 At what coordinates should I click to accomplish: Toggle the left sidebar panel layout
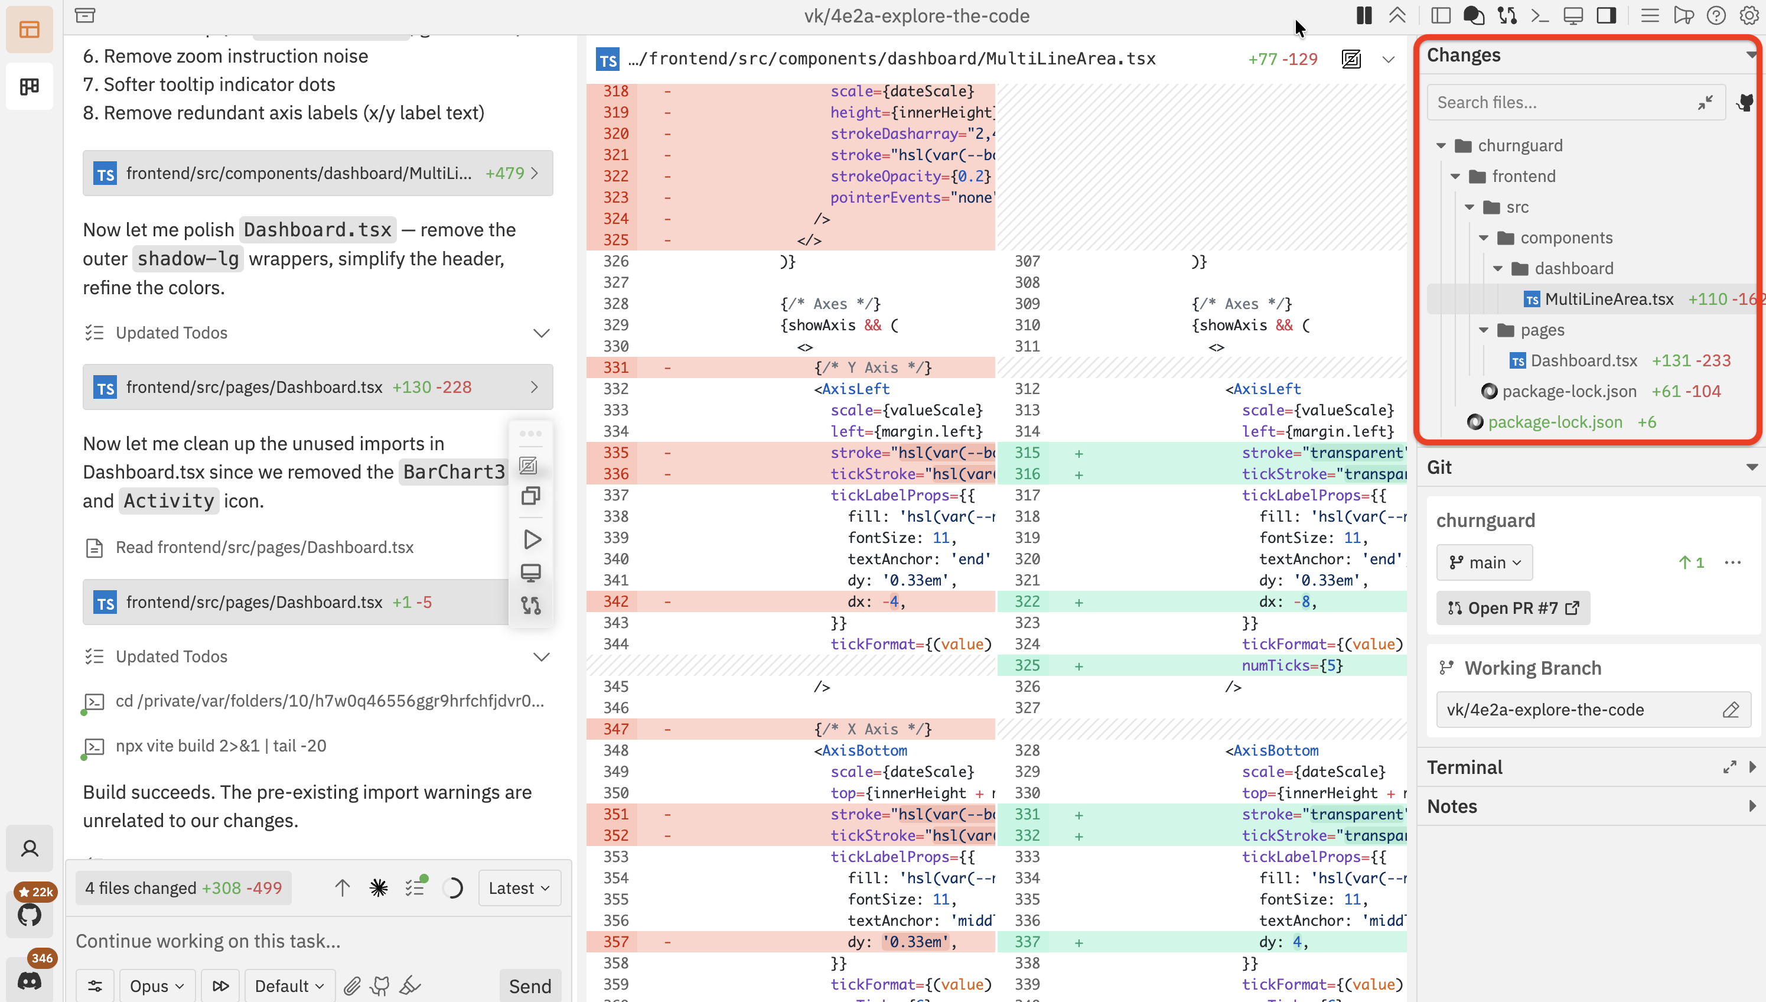[1441, 15]
